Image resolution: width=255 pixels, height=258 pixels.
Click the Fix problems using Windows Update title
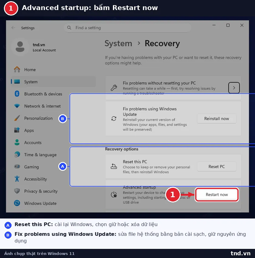point(150,112)
